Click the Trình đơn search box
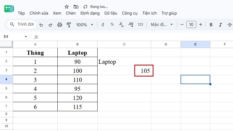233x131 pixels. [x=22, y=24]
